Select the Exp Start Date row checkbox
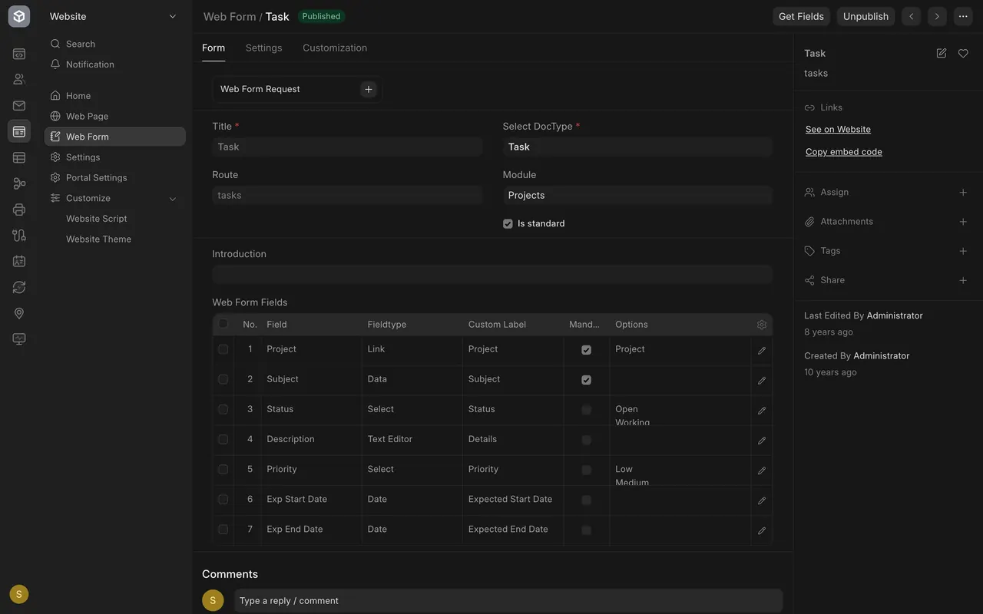 coord(223,499)
